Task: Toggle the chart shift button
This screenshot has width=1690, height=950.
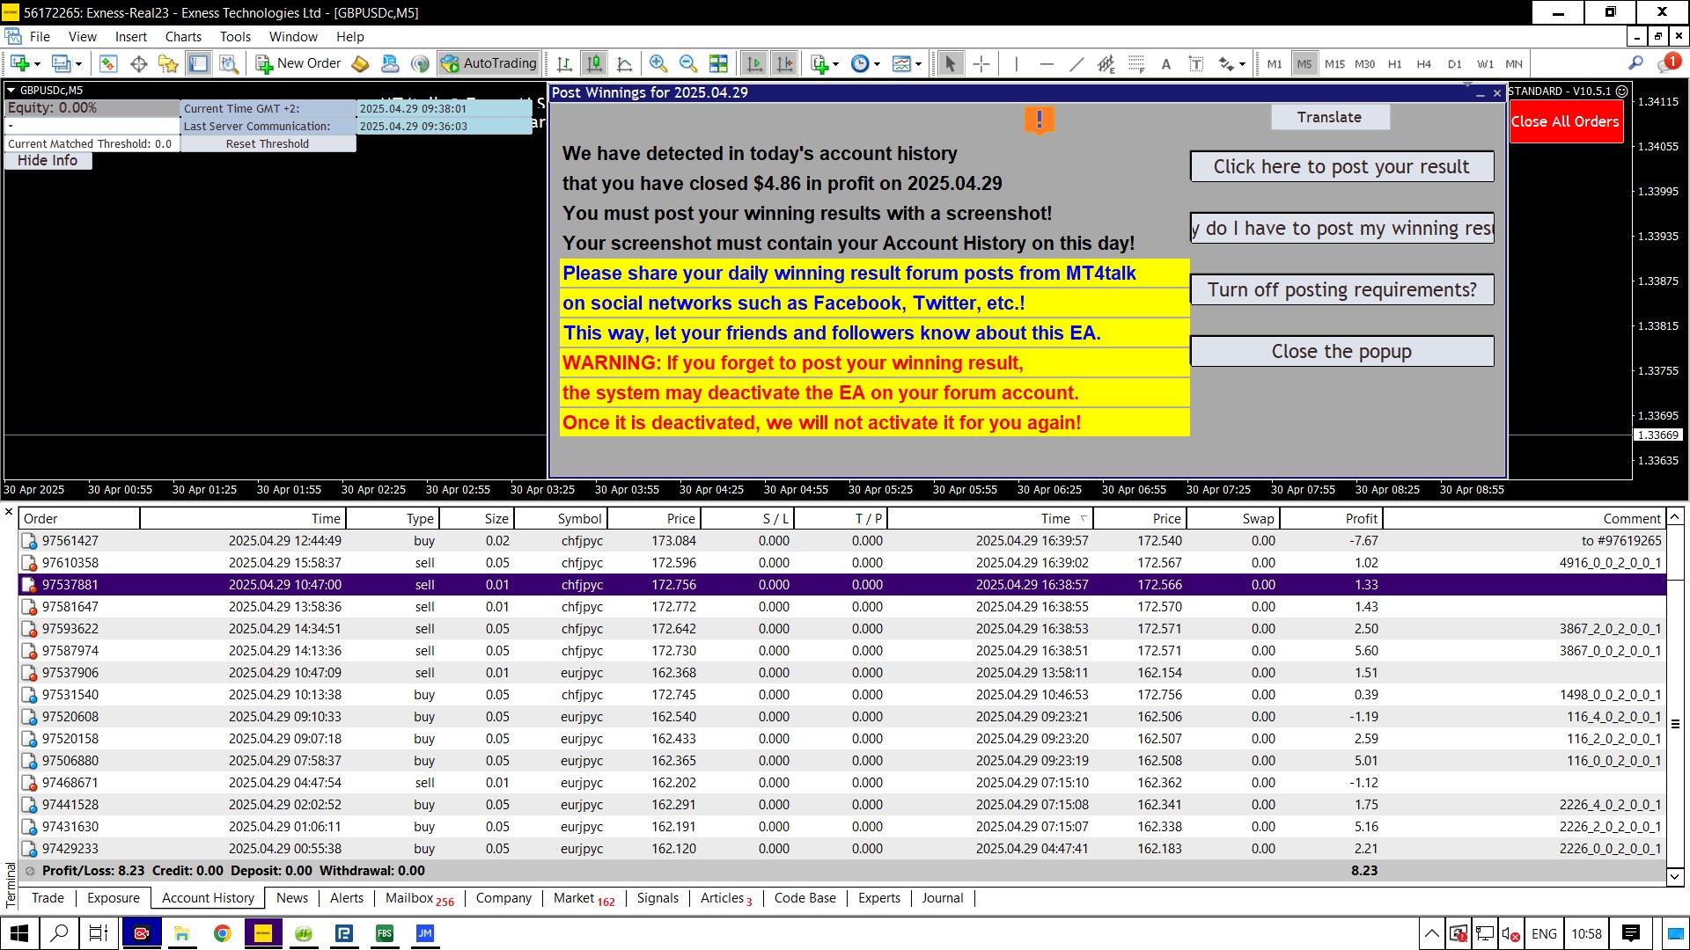Action: click(784, 63)
